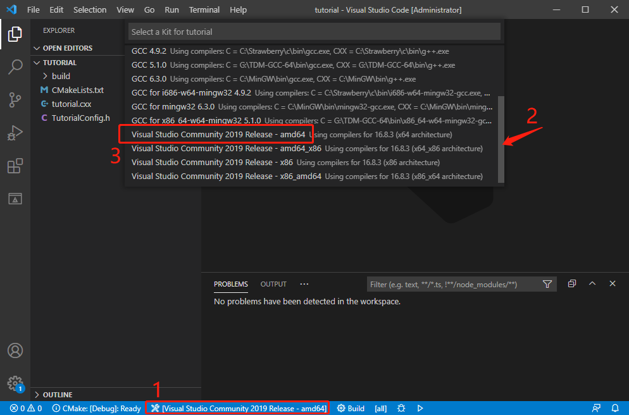Image resolution: width=629 pixels, height=415 pixels.
Task: Click the [all] build target selector
Action: 381,408
